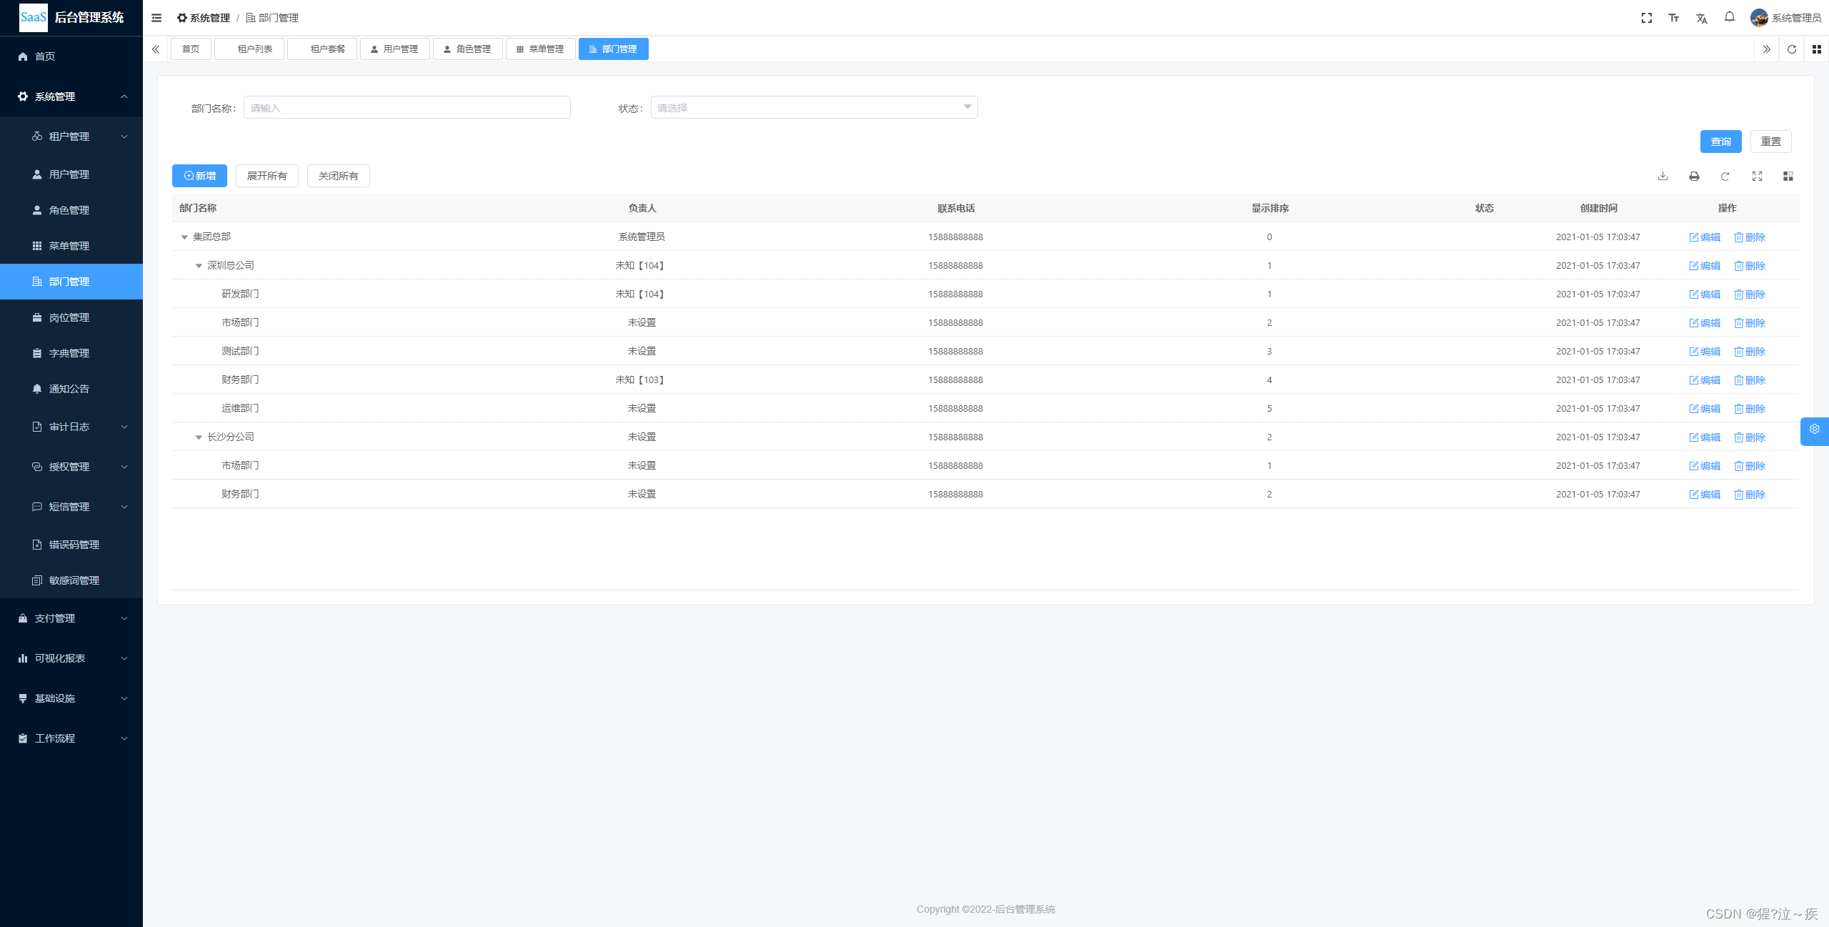The image size is (1829, 927).
Task: Click the 查询 search button
Action: 1720,142
